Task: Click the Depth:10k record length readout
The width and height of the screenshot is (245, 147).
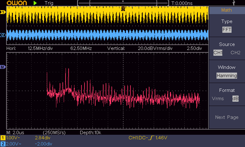Action: click(x=90, y=133)
